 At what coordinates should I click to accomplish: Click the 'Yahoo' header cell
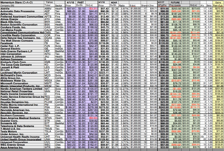click(49, 2)
